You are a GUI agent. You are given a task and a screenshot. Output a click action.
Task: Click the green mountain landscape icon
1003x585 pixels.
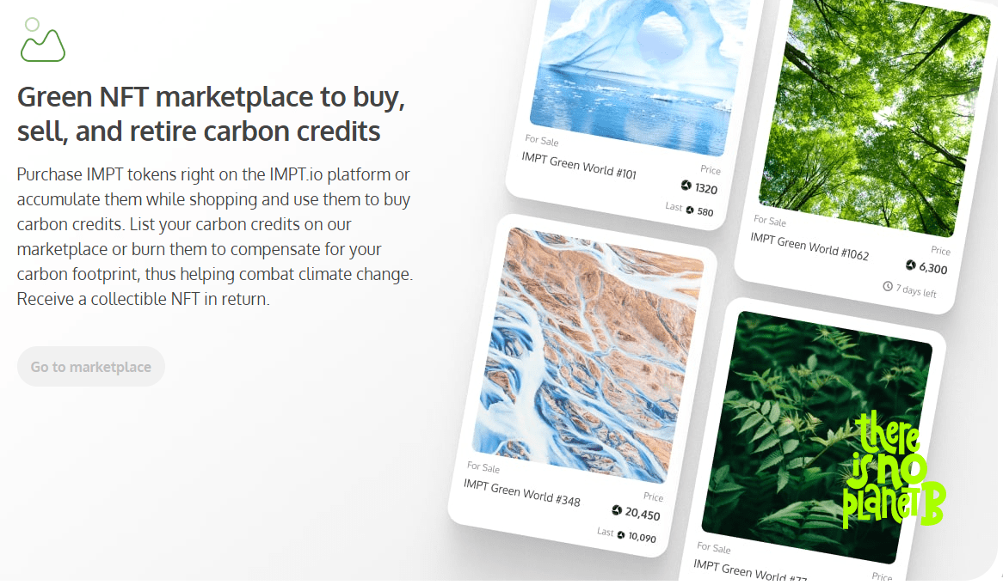click(x=43, y=40)
